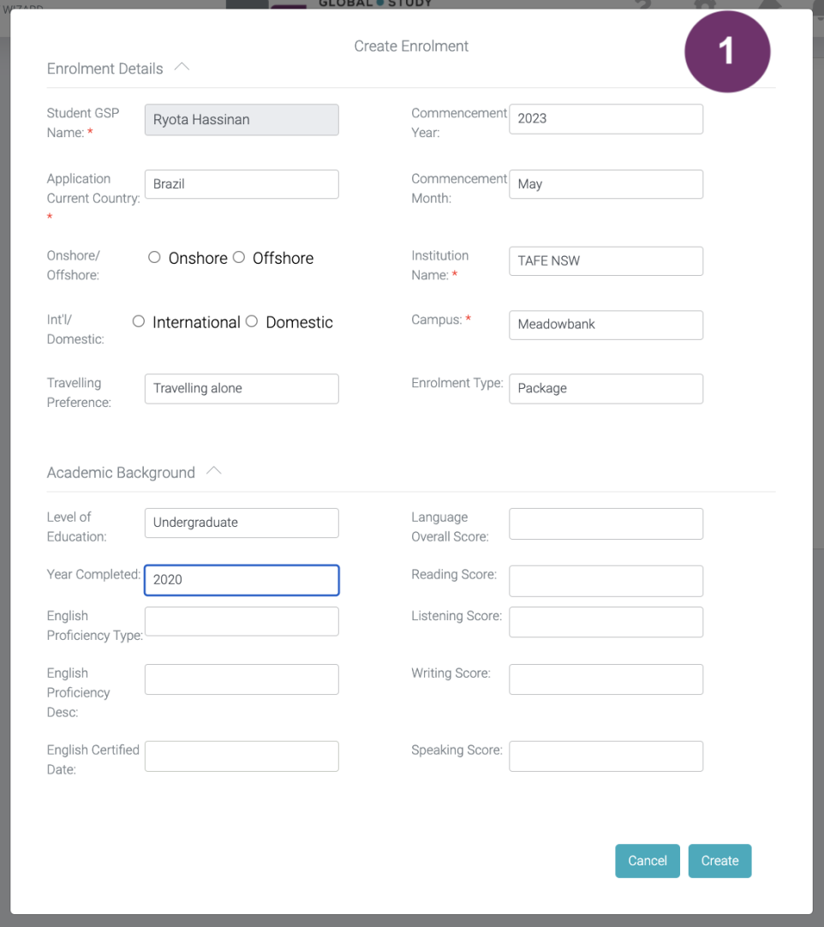The width and height of the screenshot is (824, 927).
Task: Select the Onshore radio button
Action: 154,257
